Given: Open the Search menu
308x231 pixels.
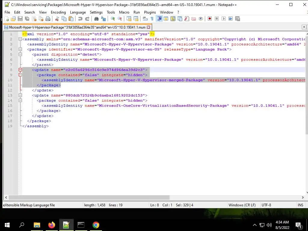Looking at the screenshot, I should 29,12.
